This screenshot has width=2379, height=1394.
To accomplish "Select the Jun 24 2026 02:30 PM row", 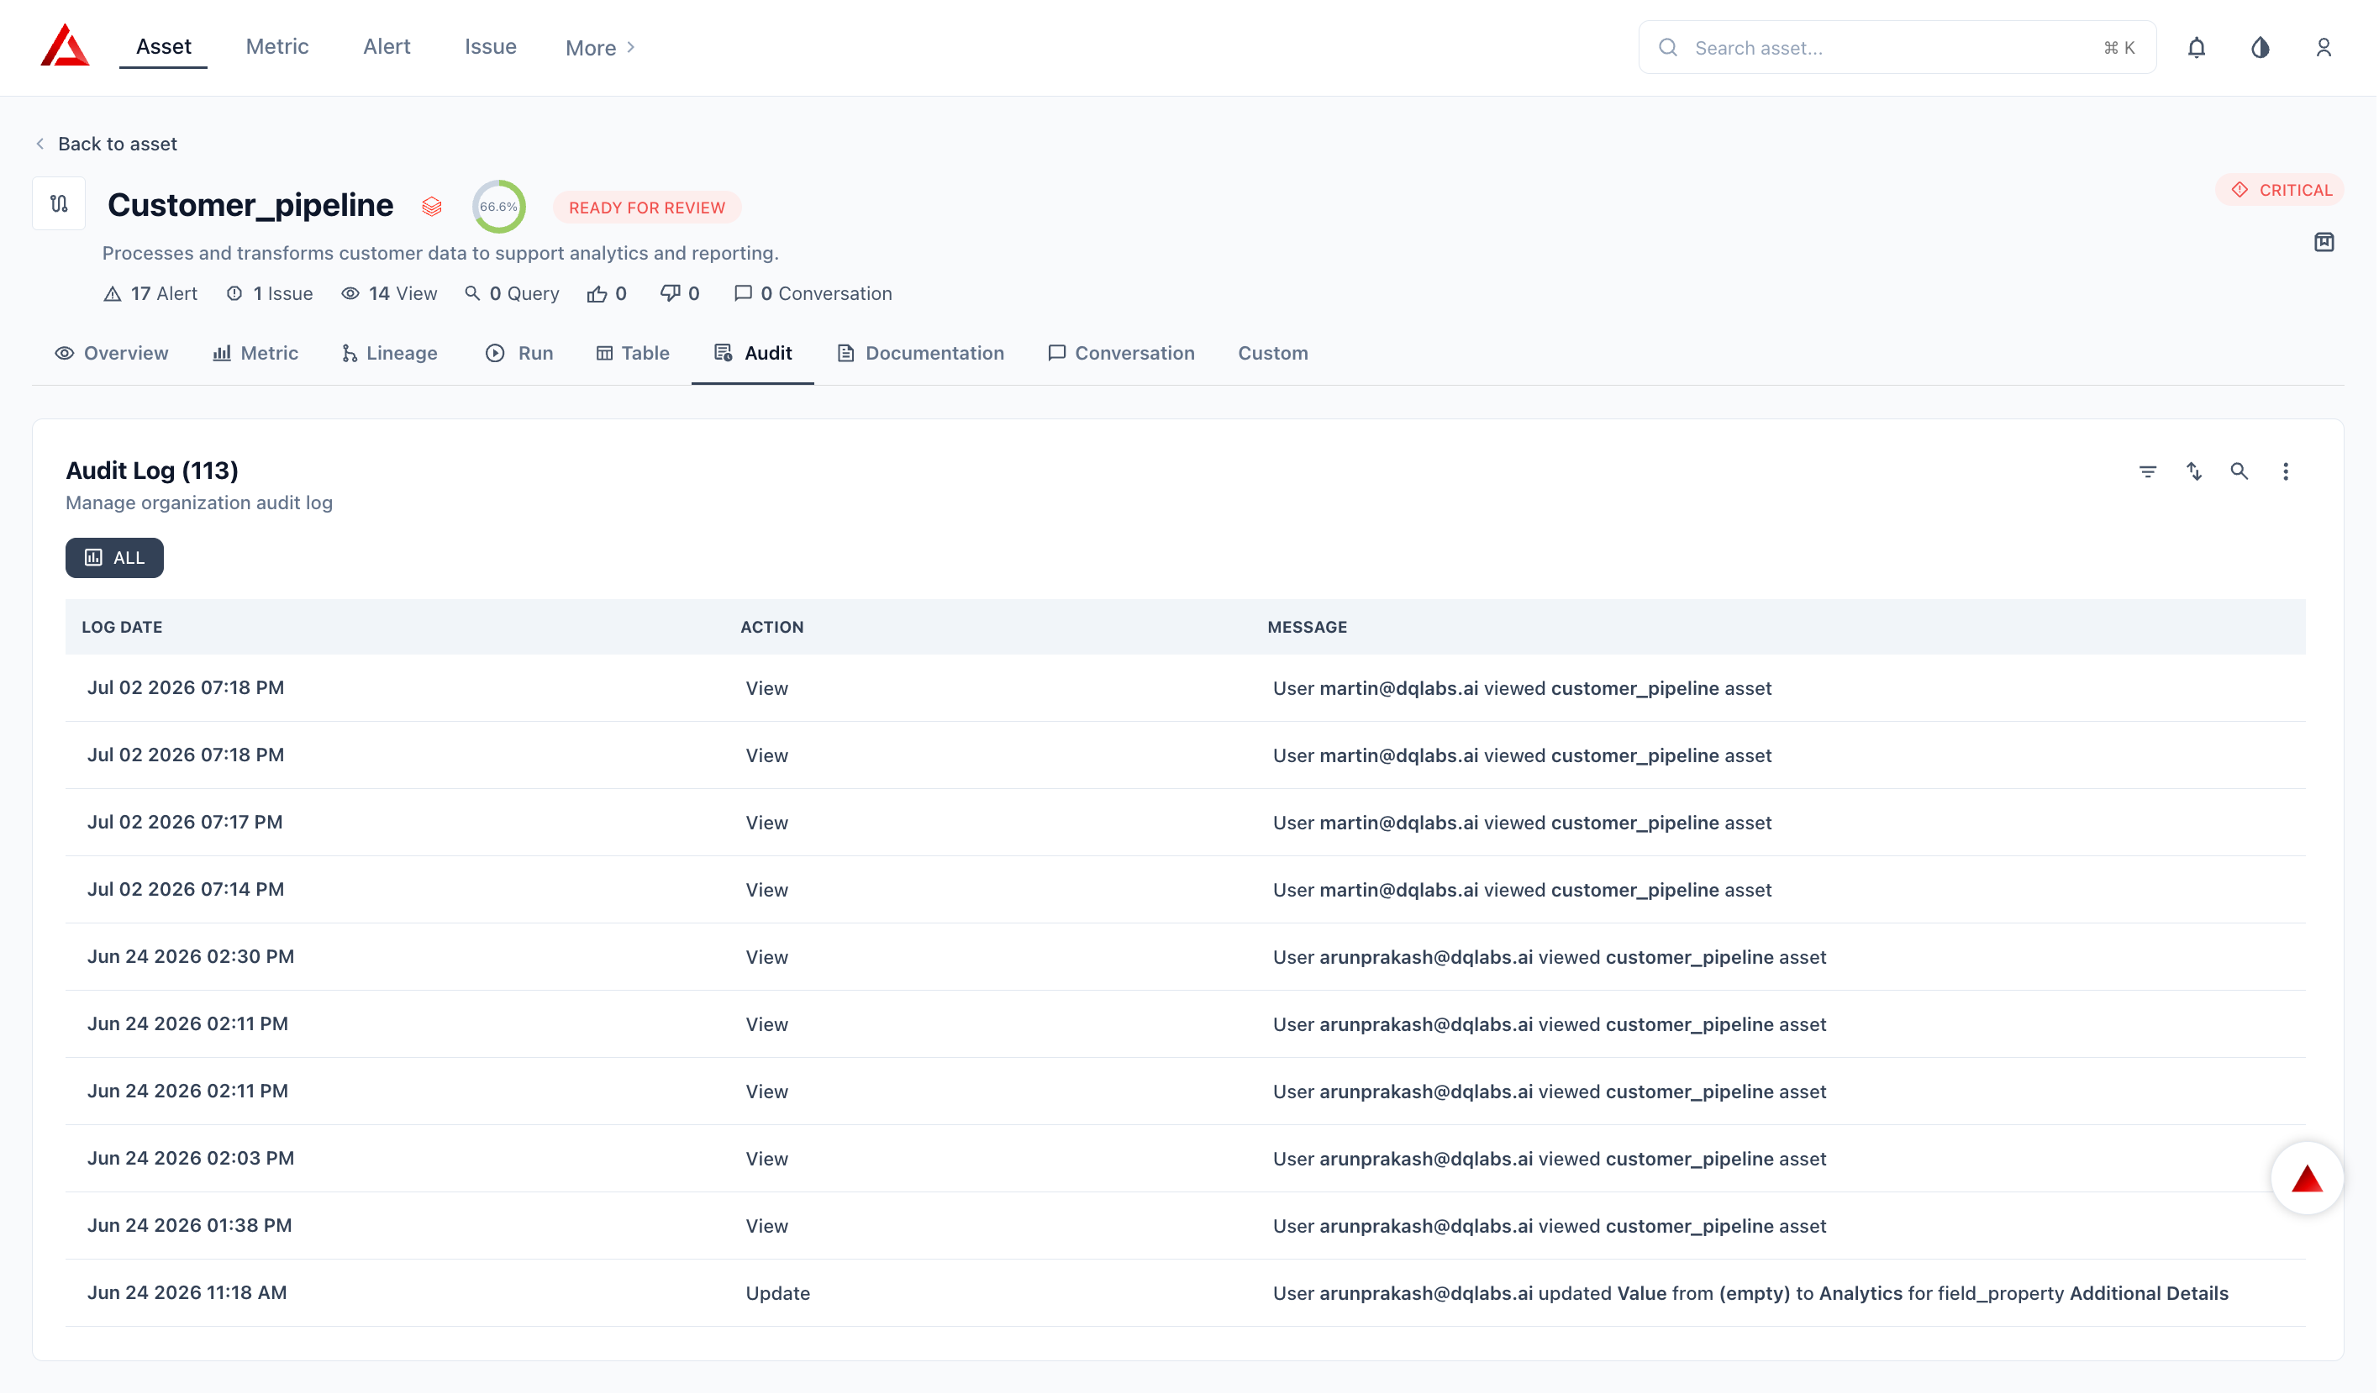I will pyautogui.click(x=1186, y=958).
